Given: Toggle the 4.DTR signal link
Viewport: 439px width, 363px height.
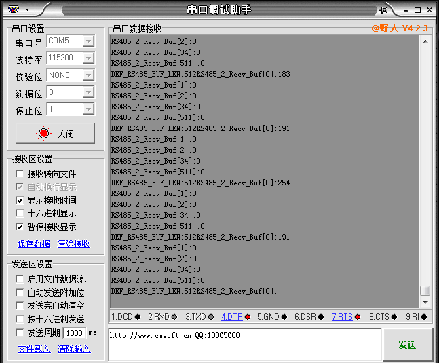Looking at the screenshot, I should pyautogui.click(x=232, y=317).
